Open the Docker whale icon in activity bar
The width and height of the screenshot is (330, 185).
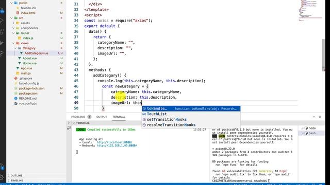[x=2, y=43]
